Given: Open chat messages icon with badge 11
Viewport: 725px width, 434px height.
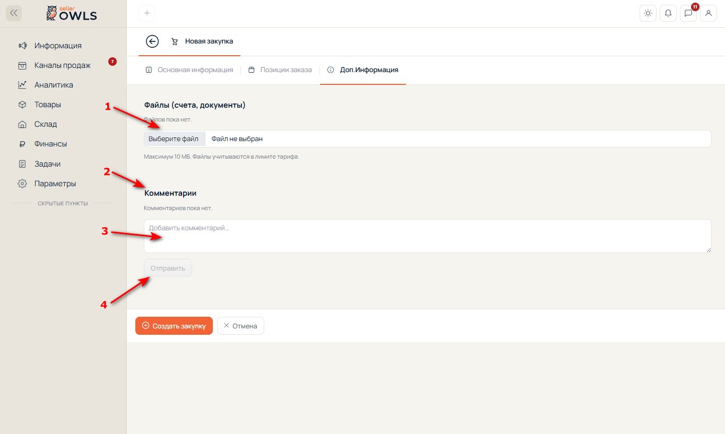Looking at the screenshot, I should 688,13.
